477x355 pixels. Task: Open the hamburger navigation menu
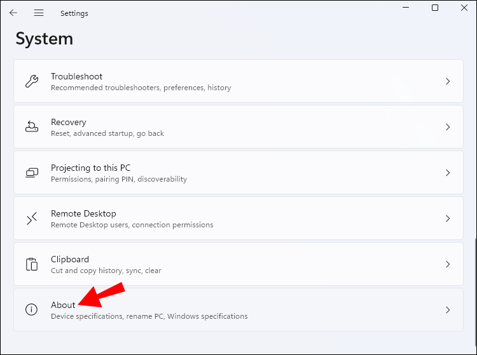click(x=39, y=13)
